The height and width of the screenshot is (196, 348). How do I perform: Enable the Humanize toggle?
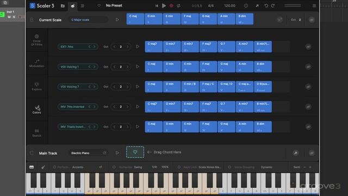pyautogui.click(x=114, y=167)
